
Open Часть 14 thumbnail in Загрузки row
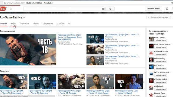point(71,81)
